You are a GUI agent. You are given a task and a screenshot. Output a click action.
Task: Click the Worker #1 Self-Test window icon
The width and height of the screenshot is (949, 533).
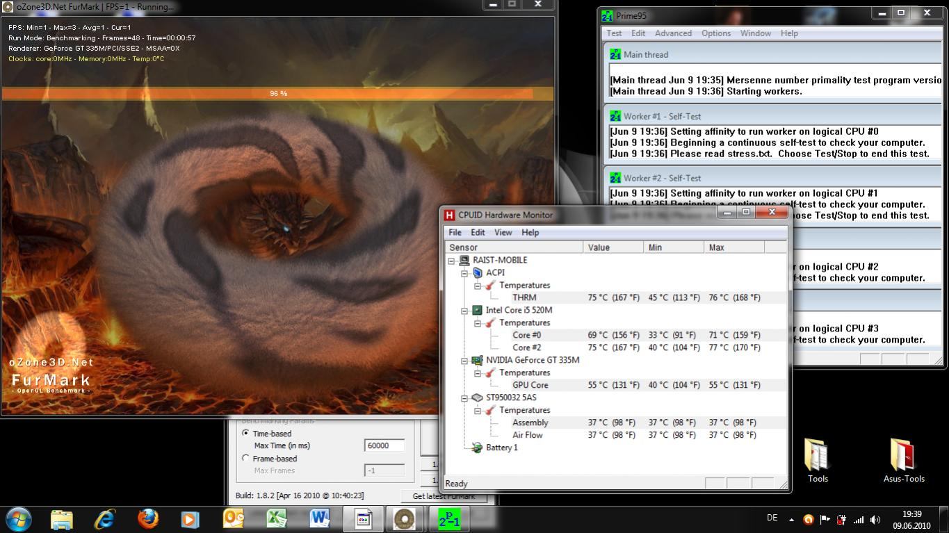(x=615, y=116)
